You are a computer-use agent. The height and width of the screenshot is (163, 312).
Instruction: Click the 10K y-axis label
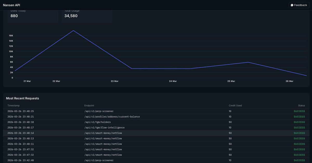click(x=11, y=51)
